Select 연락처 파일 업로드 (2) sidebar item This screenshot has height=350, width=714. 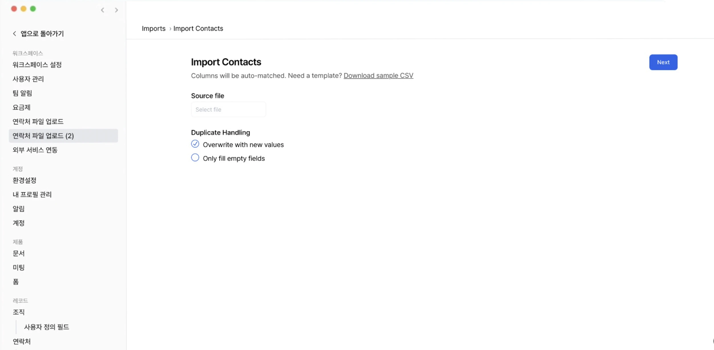click(43, 136)
